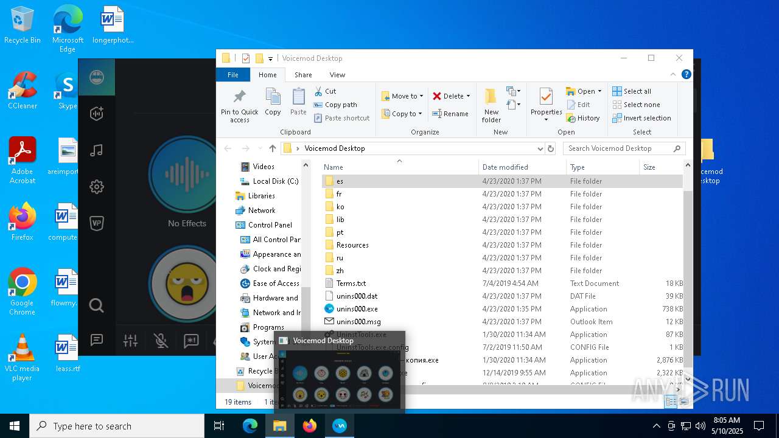
Task: Click the Voicemod VP pro badge icon
Action: [97, 223]
